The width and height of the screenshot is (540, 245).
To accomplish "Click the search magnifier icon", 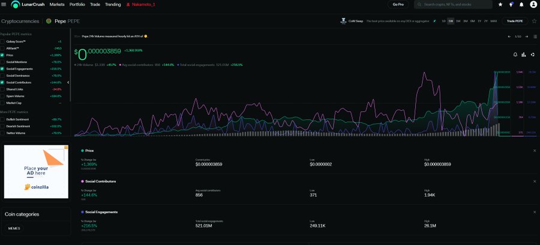I will point(419,4).
